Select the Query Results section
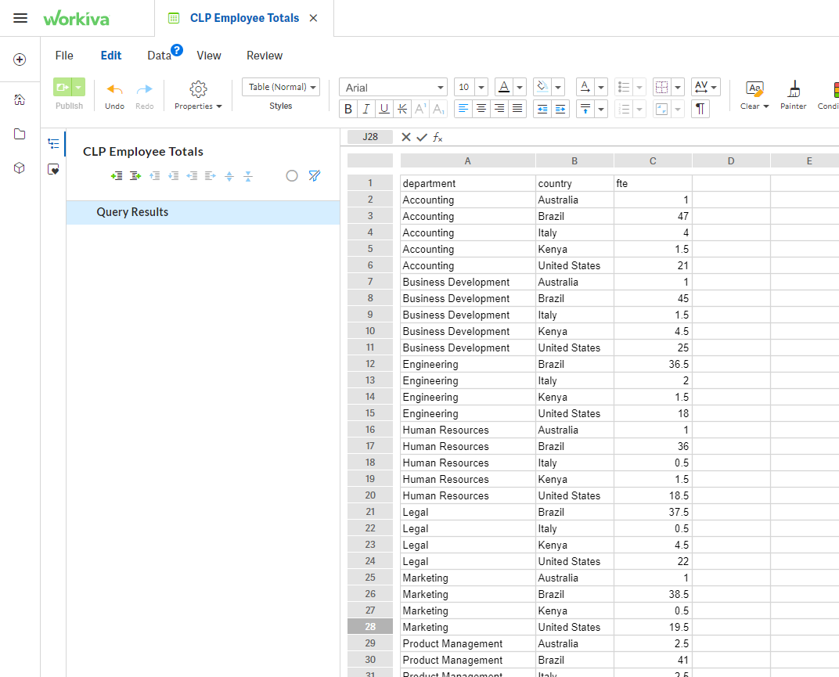 (203, 212)
